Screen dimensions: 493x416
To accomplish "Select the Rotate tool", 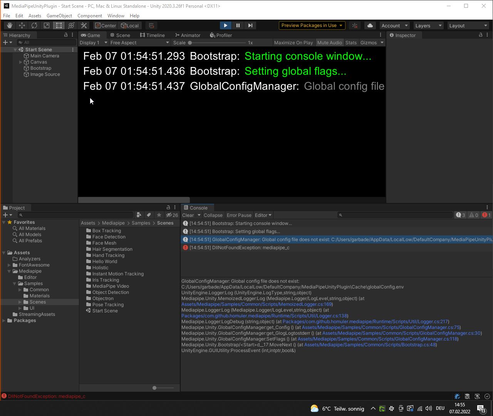I will click(34, 25).
